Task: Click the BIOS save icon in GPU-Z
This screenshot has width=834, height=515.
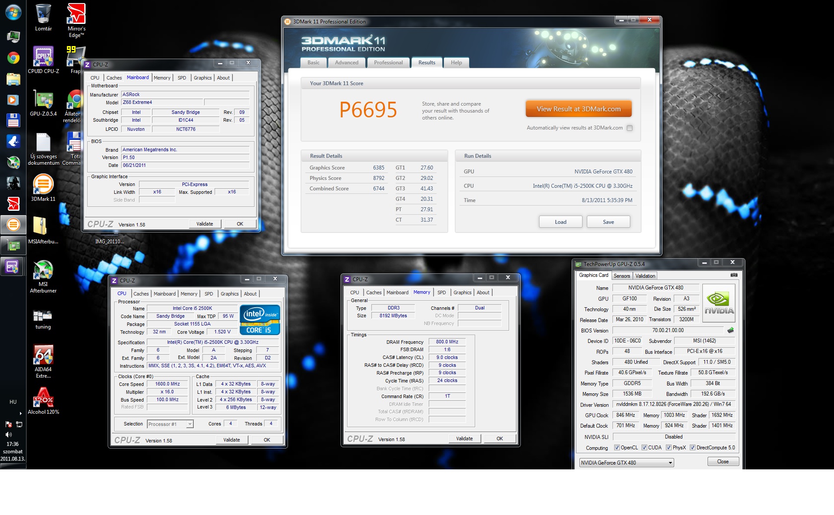Action: coord(731,330)
